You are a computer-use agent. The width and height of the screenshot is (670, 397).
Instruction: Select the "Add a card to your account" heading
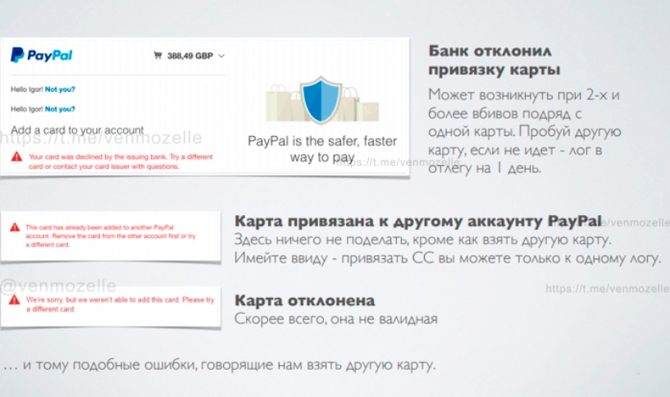[x=77, y=130]
